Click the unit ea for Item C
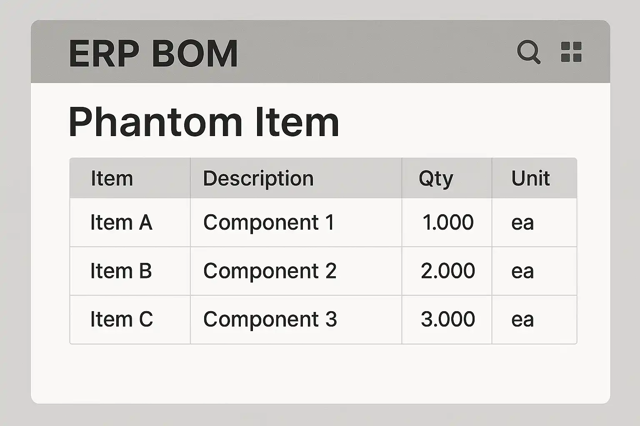Viewport: 640px width, 426px height. [x=522, y=320]
